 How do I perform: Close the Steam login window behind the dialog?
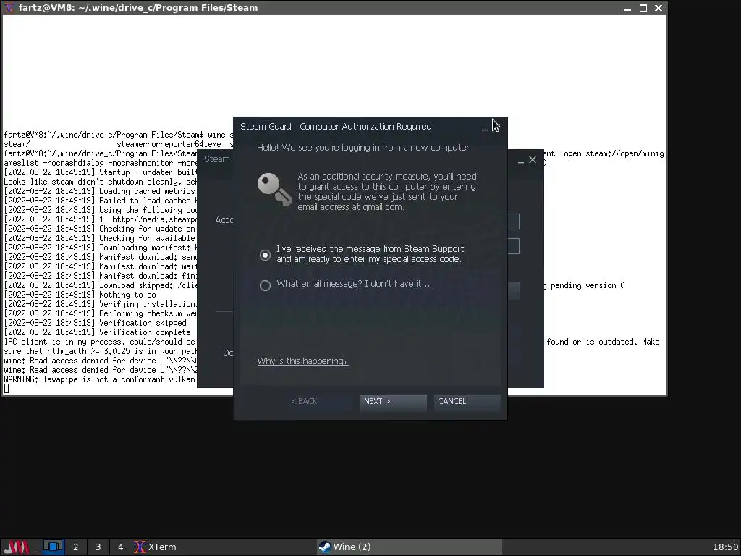533,160
